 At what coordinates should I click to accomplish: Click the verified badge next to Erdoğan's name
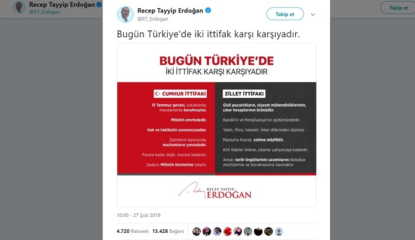[208, 11]
